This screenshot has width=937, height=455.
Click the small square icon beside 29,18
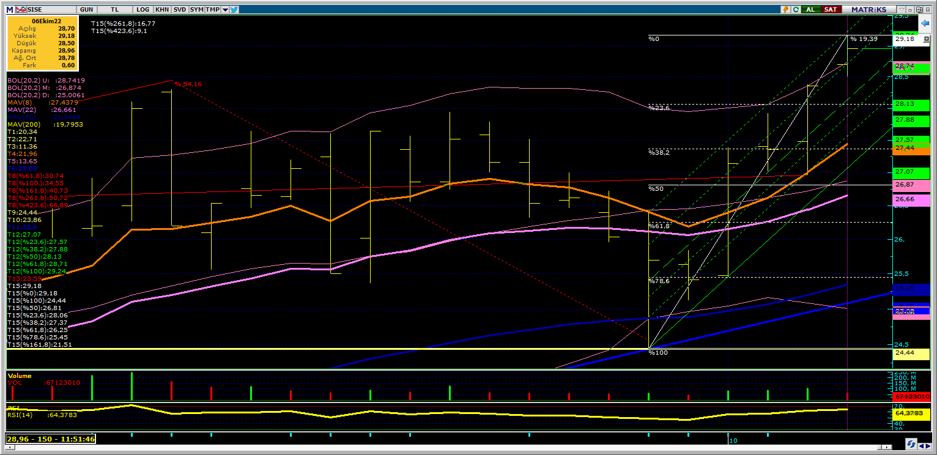(x=926, y=39)
